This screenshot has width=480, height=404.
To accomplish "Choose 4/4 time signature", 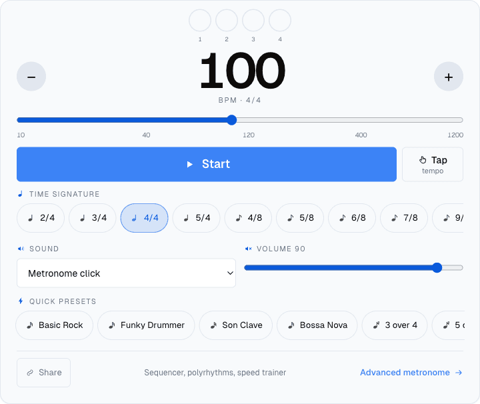I will point(144,218).
